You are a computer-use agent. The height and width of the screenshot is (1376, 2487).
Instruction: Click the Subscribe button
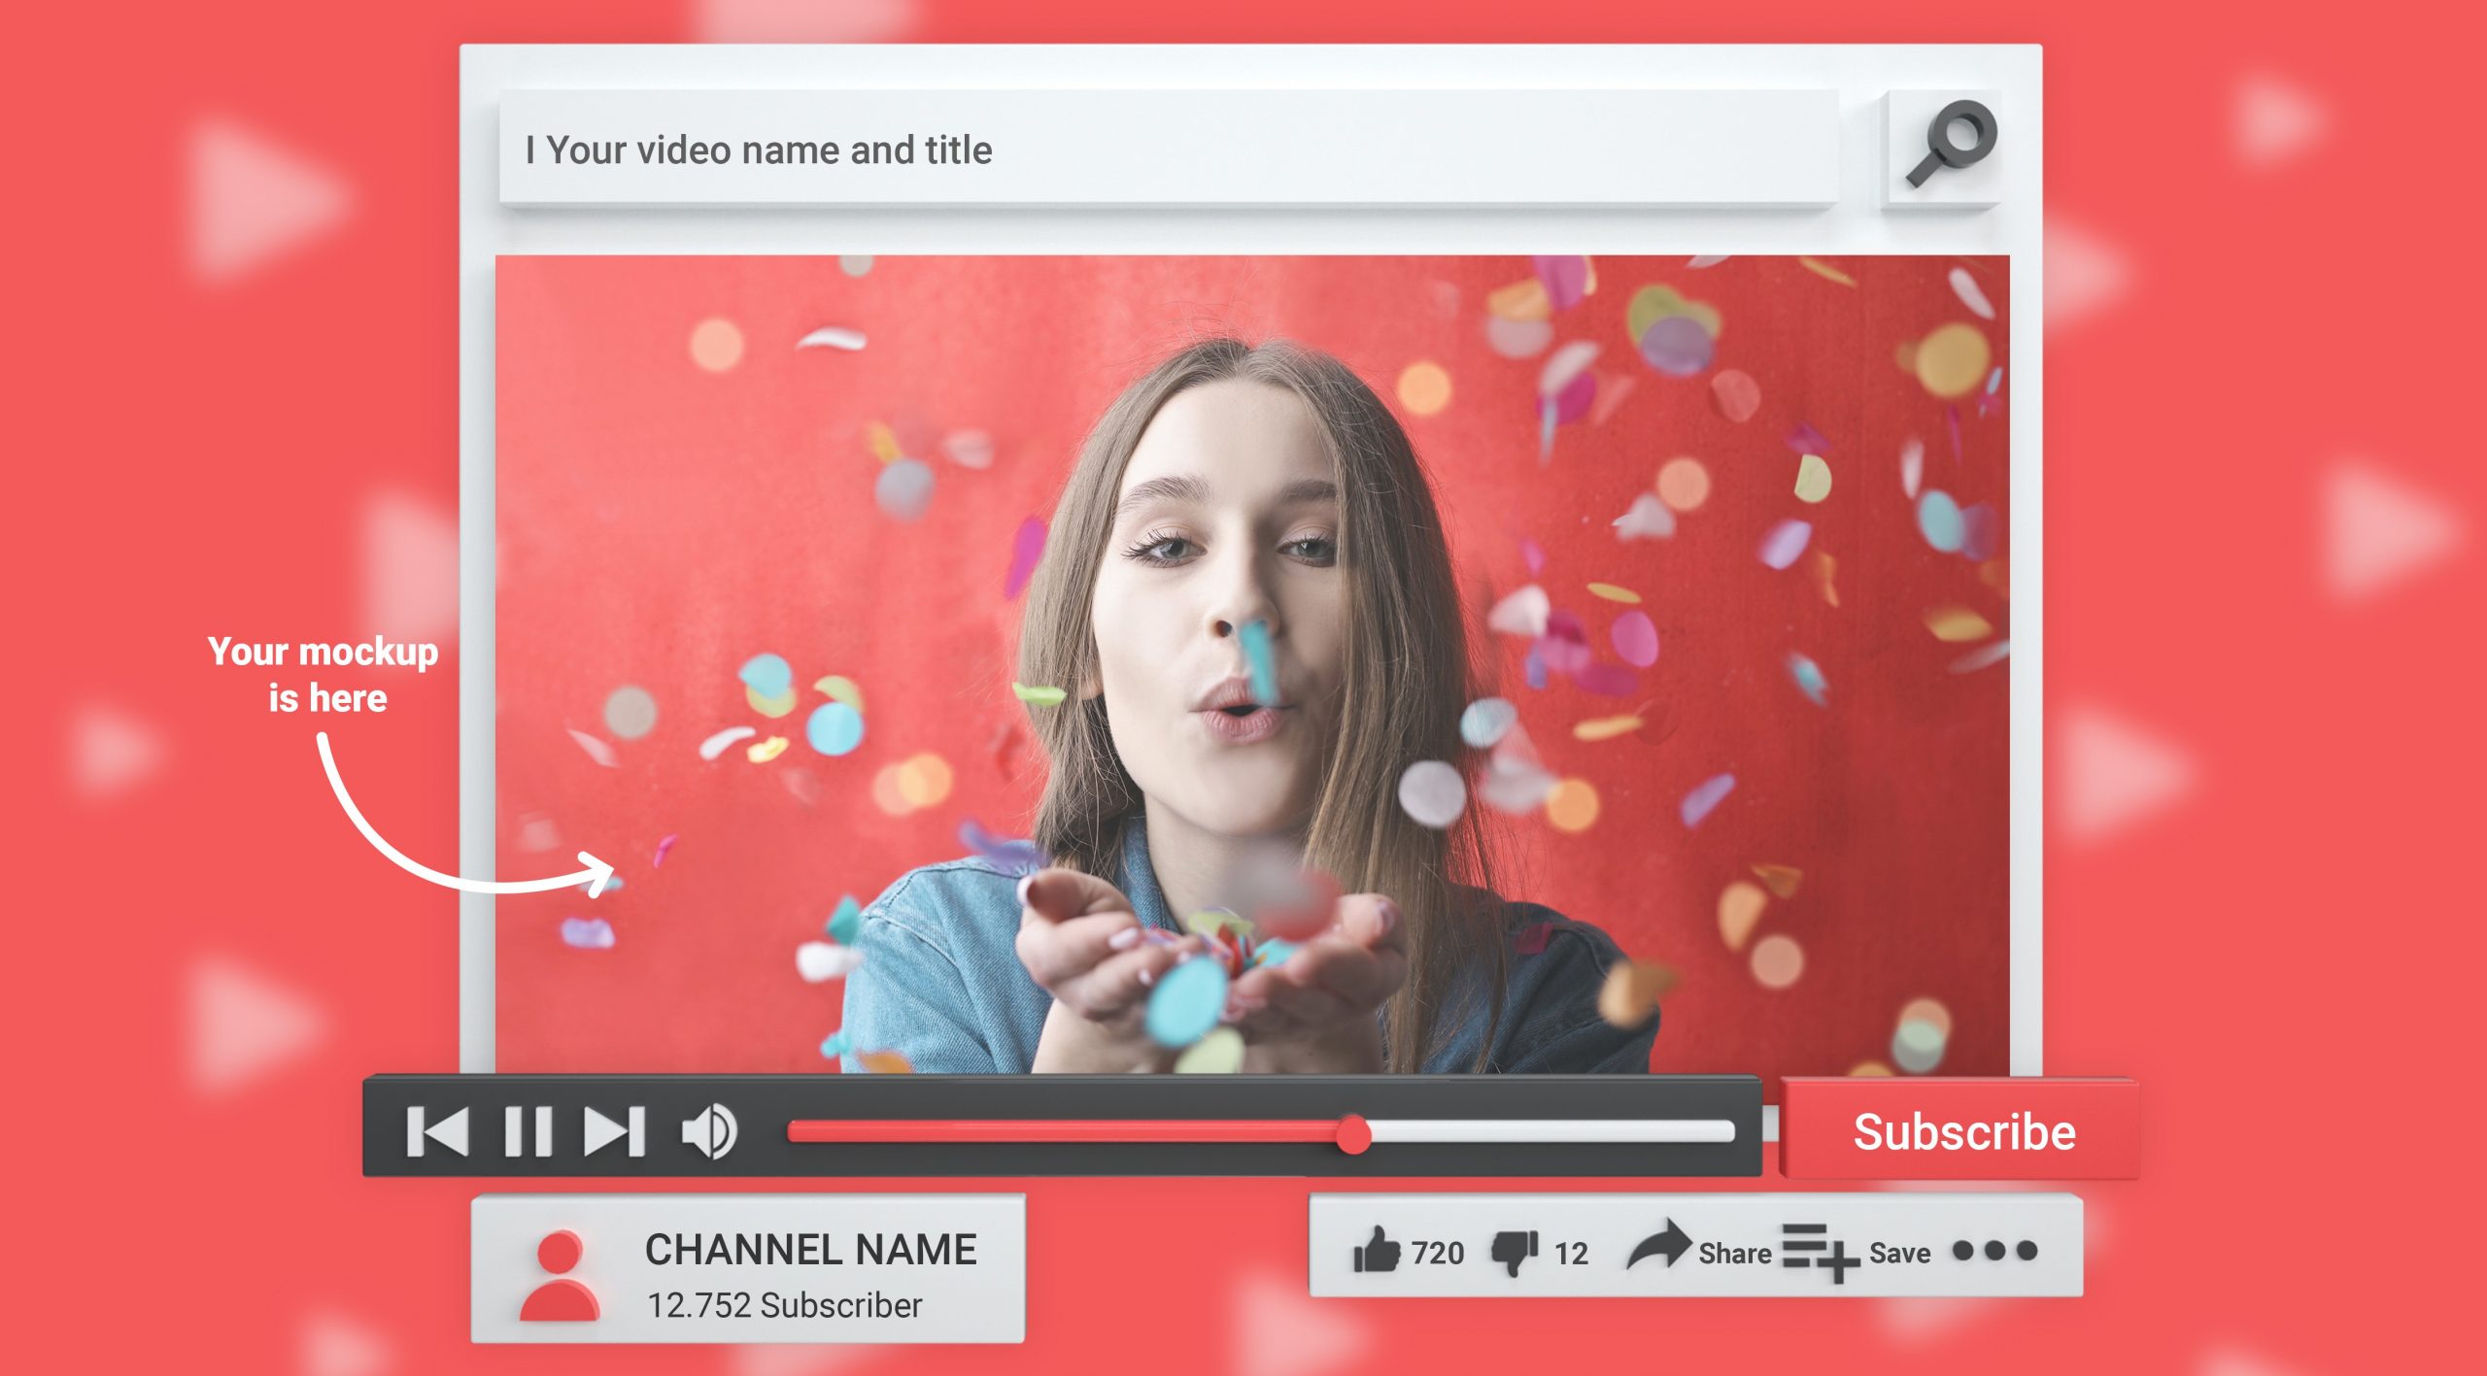(x=1962, y=1131)
